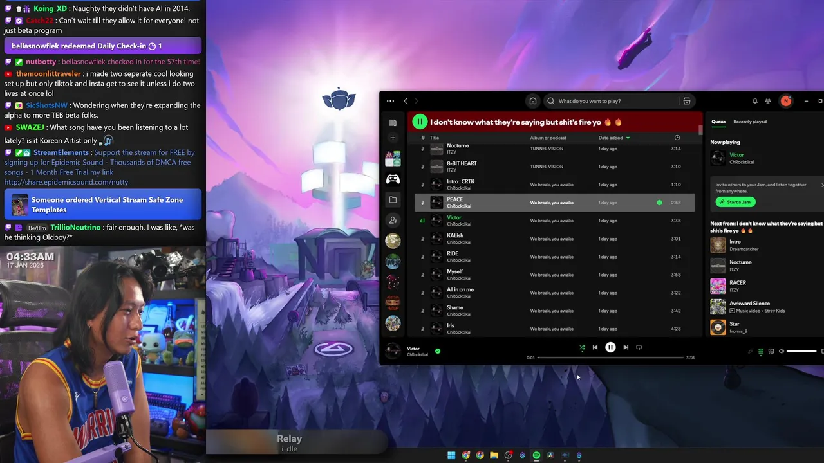
Task: Switch to the Queue tab
Action: click(x=718, y=122)
